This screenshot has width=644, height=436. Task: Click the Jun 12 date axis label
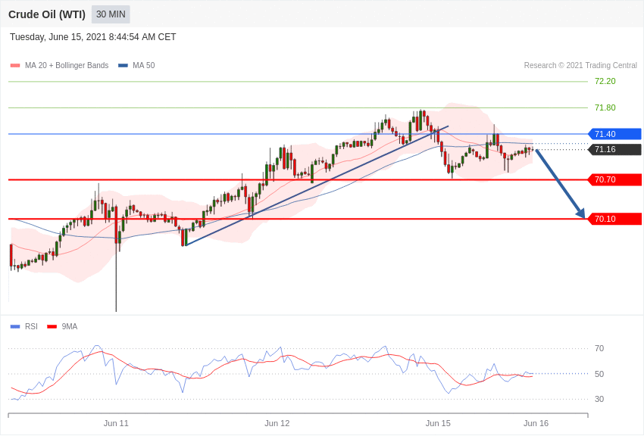[x=277, y=423]
